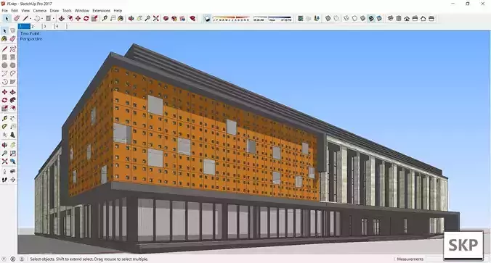Open the File menu
This screenshot has height=263, width=491.
4,11
